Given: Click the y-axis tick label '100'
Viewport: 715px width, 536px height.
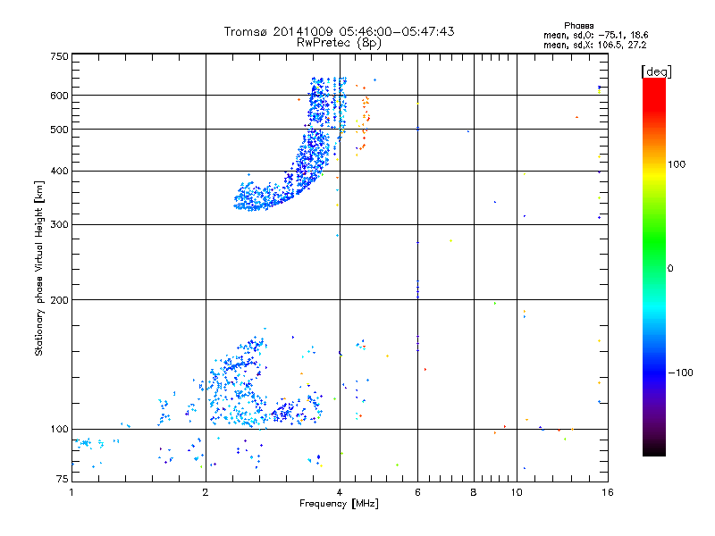Looking at the screenshot, I should point(59,429).
